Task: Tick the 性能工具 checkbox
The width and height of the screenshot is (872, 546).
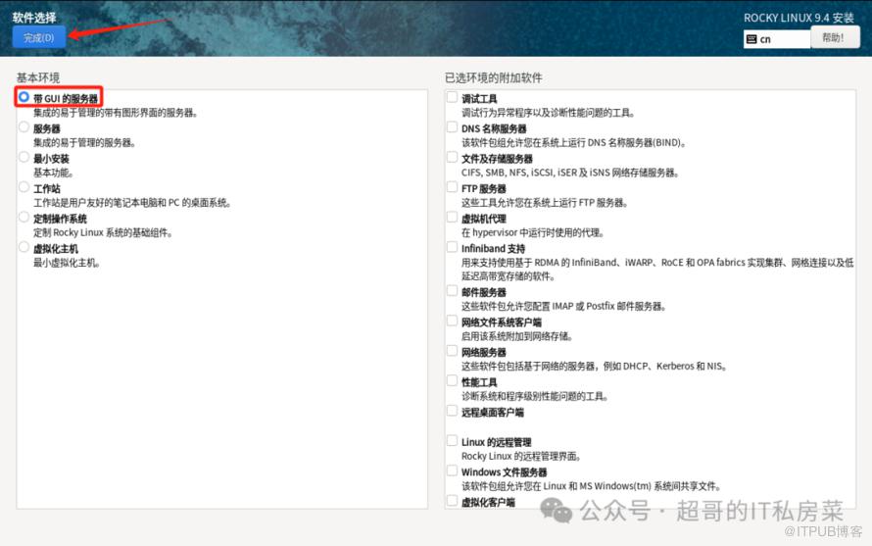Action: (452, 381)
